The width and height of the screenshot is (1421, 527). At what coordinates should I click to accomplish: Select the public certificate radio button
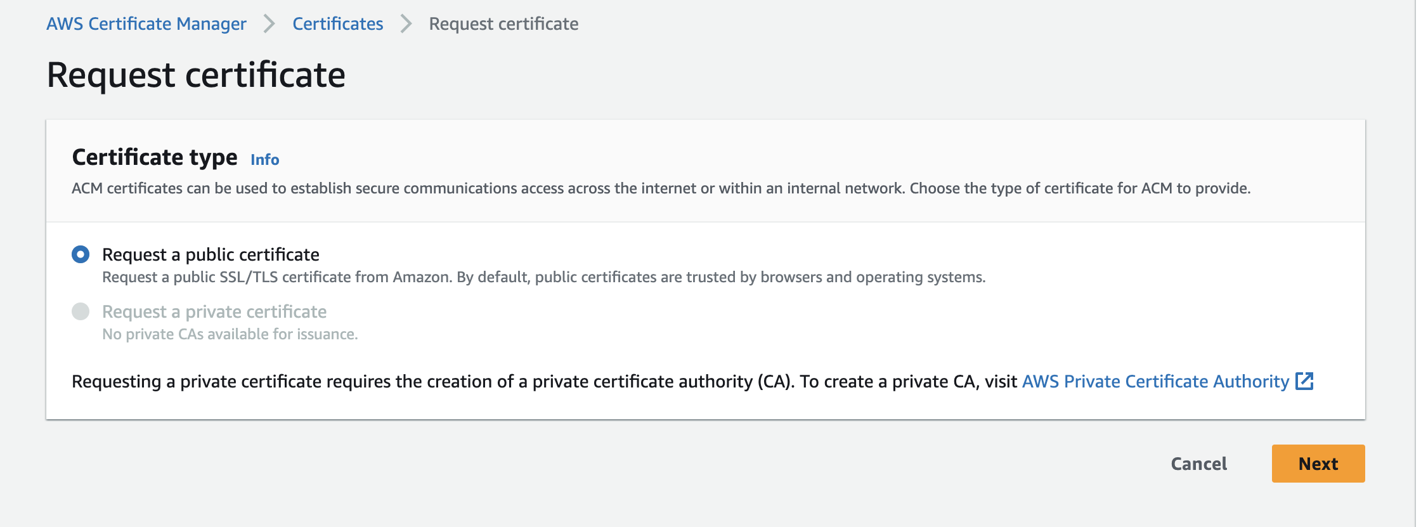pyautogui.click(x=81, y=254)
